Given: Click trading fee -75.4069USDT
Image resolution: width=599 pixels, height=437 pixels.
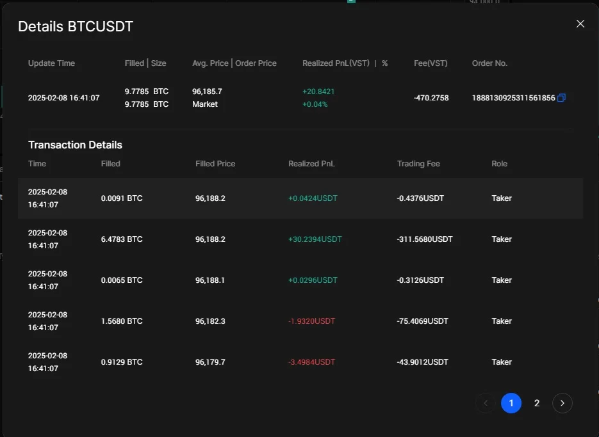Looking at the screenshot, I should tap(423, 321).
